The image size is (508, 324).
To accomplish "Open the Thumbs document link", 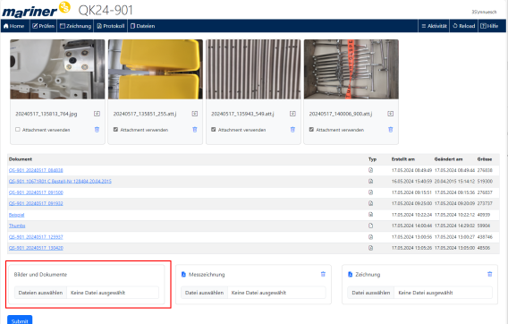I will (17, 226).
